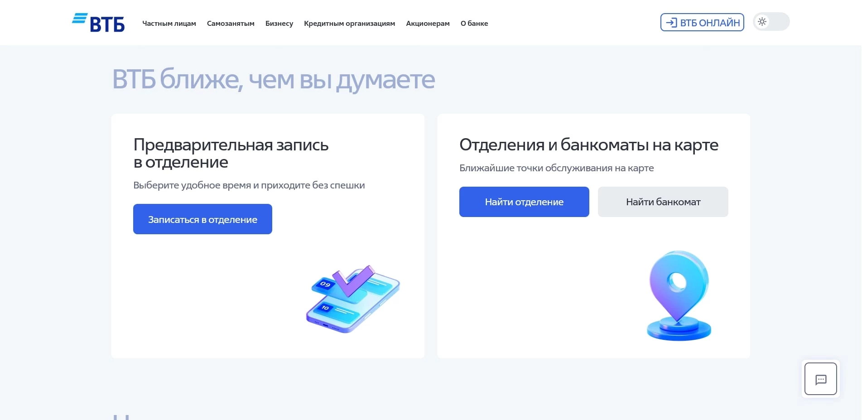This screenshot has height=420, width=862.
Task: Click Записаться в отделение button
Action: point(202,219)
